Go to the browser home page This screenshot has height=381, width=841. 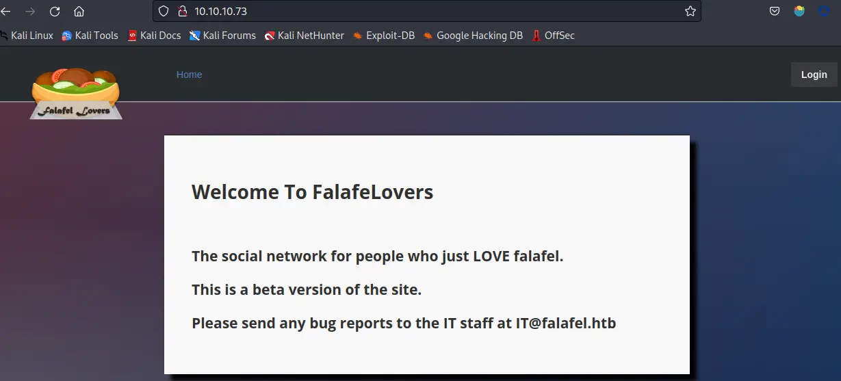[x=79, y=12]
